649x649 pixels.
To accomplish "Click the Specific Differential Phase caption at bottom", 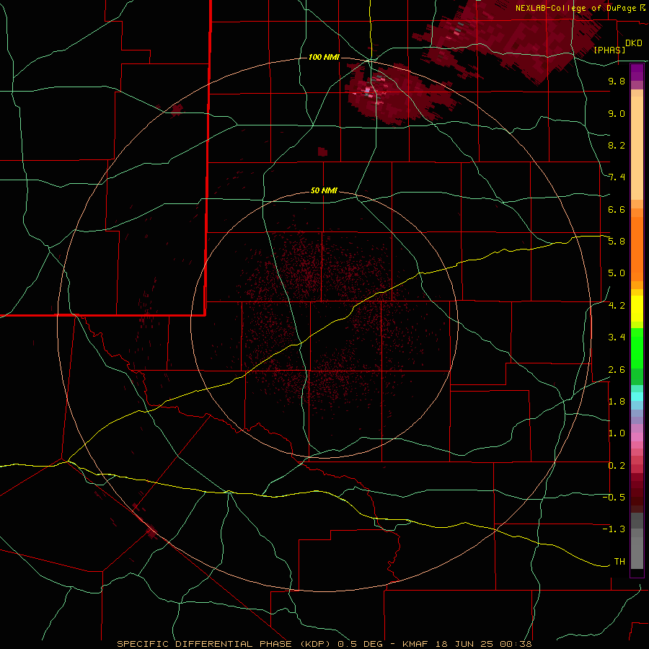I will 324,644.
